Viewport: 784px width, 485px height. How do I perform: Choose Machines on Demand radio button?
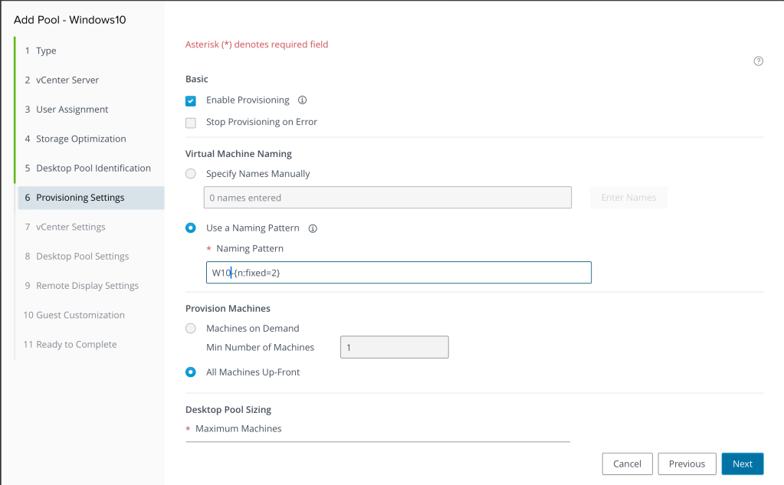tap(191, 329)
